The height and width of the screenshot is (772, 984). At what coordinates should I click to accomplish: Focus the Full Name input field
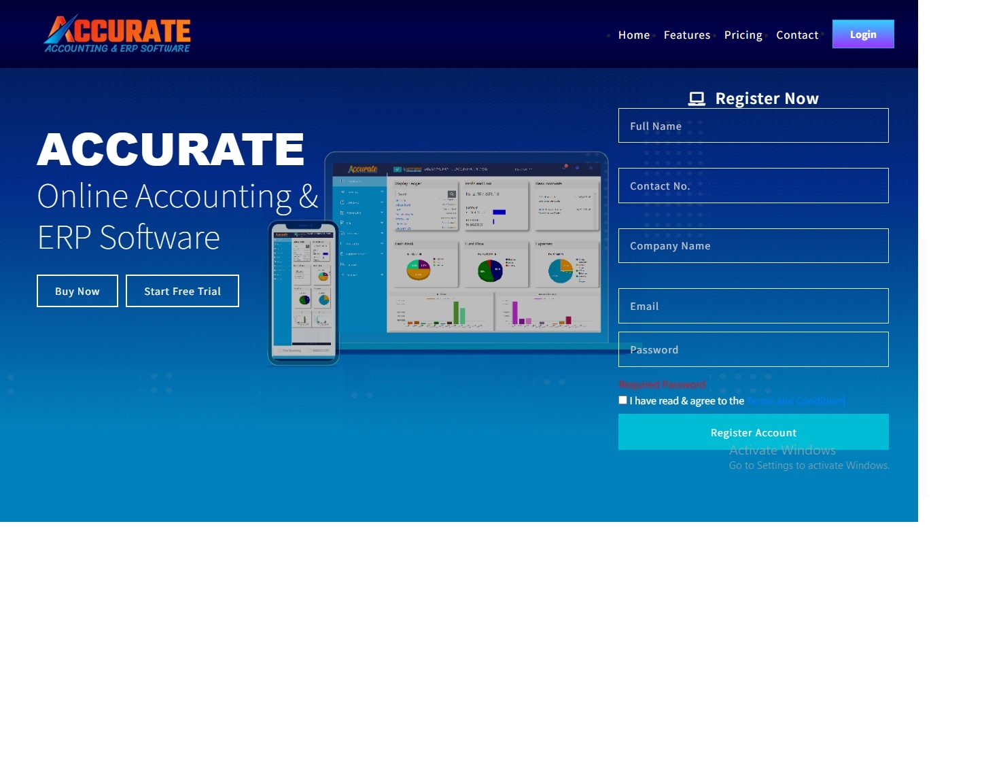pos(754,126)
